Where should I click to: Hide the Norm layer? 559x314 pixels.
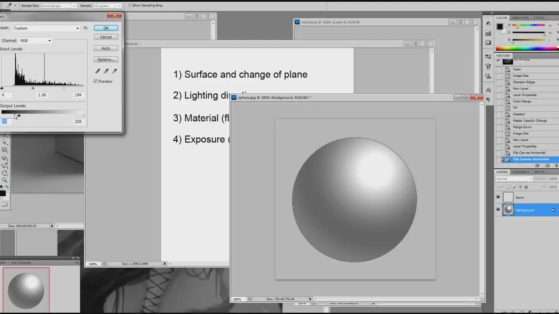(x=498, y=198)
